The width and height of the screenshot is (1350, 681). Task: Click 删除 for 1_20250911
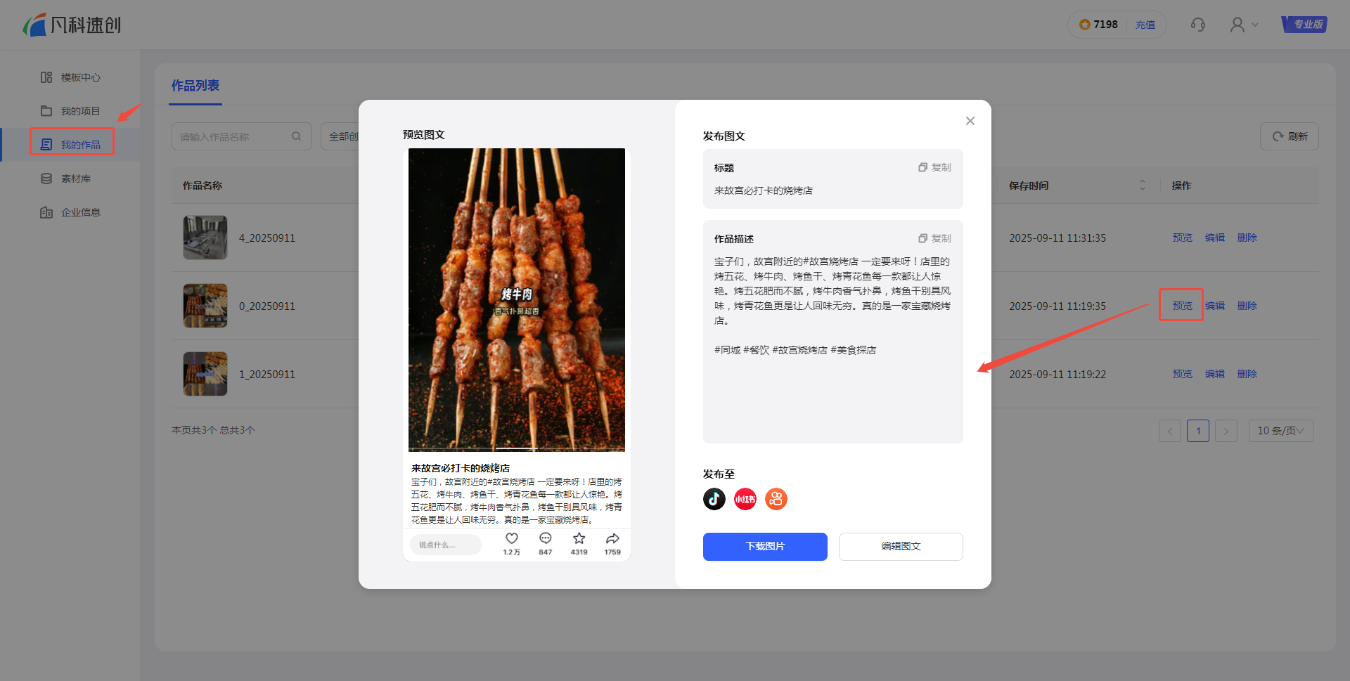pos(1247,374)
